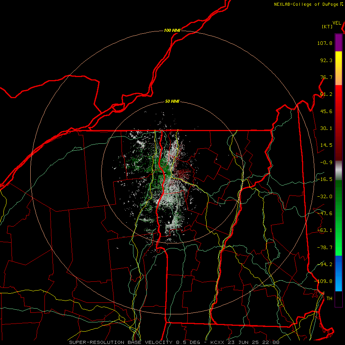Click the -63.1 velocity scale value
The height and width of the screenshot is (345, 345).
point(325,230)
